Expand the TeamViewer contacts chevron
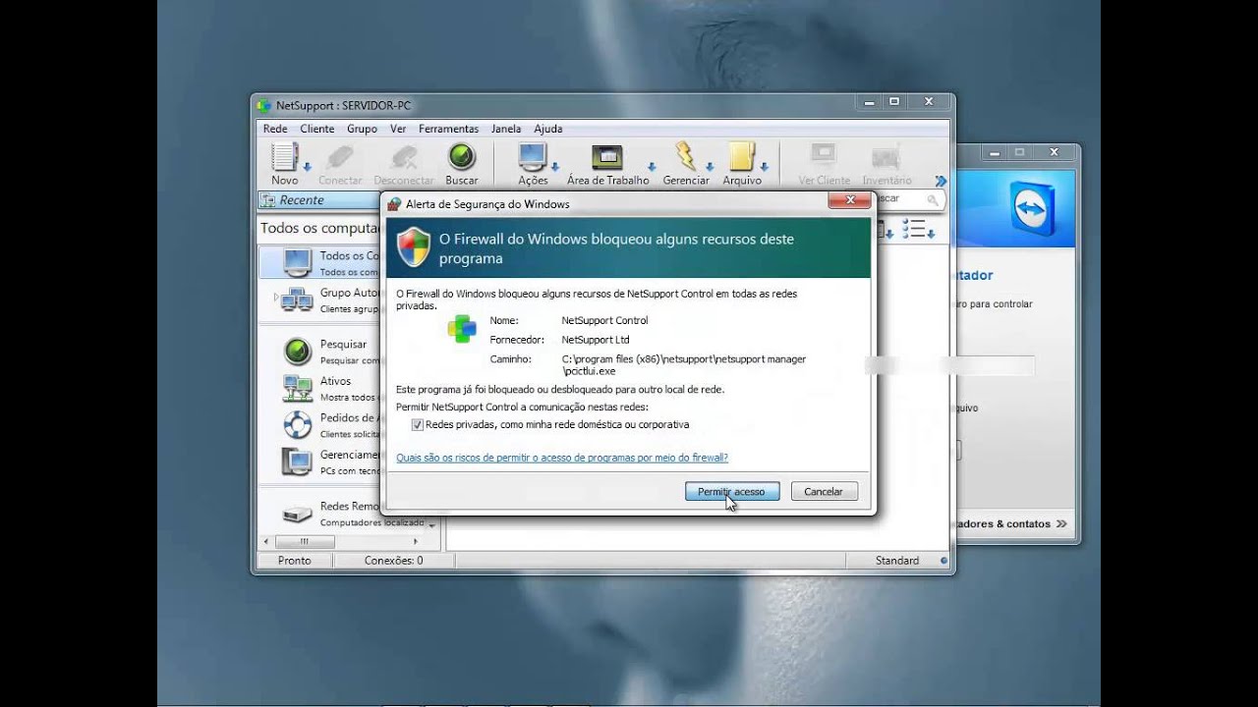Screen dimensions: 1258x707 tap(1061, 524)
